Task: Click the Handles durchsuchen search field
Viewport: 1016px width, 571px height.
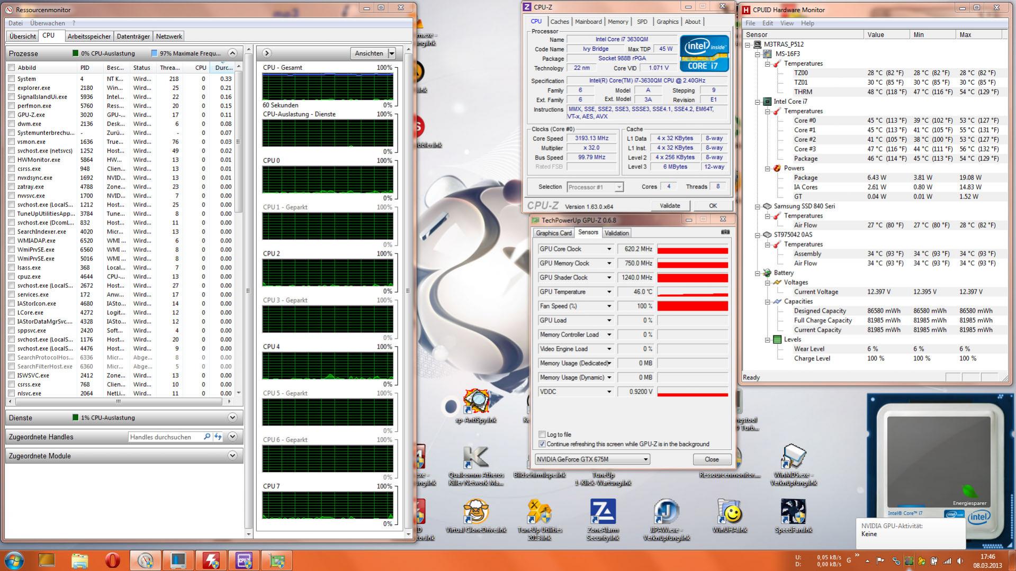Action: pyautogui.click(x=165, y=437)
